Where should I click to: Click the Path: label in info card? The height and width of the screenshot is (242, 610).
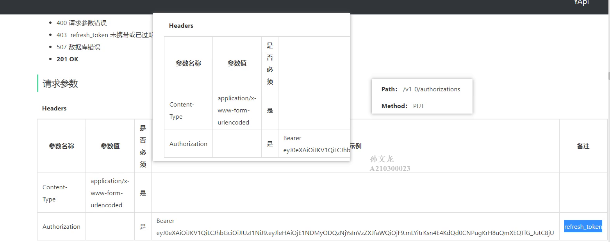coord(389,89)
